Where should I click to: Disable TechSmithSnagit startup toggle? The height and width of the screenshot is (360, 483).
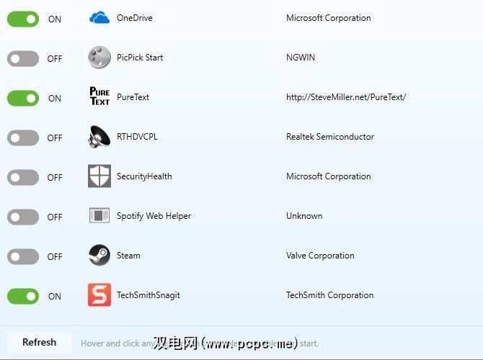click(23, 296)
